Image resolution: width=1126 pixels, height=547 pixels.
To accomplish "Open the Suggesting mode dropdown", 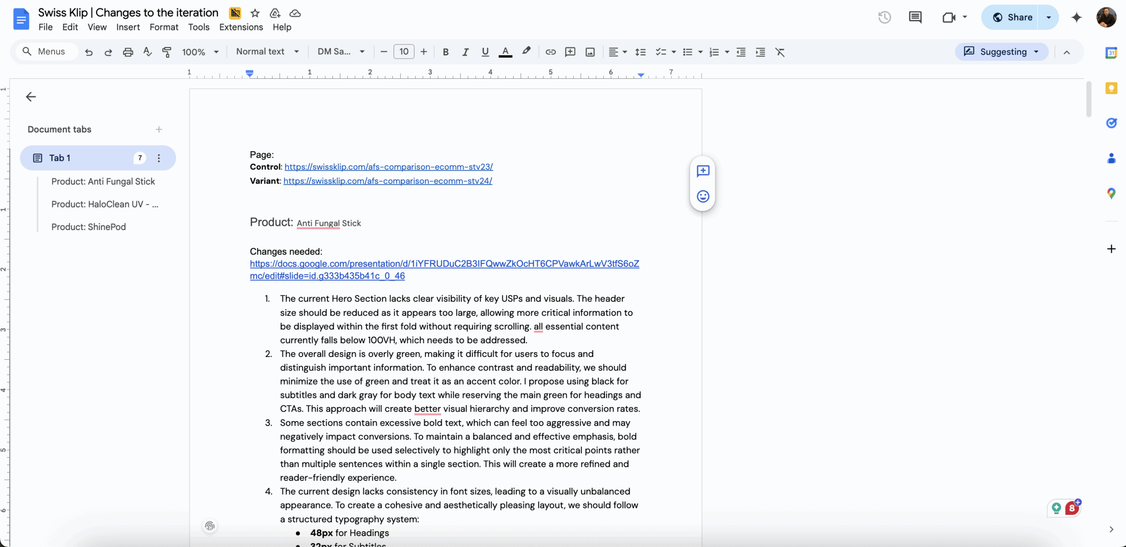I will [1002, 51].
